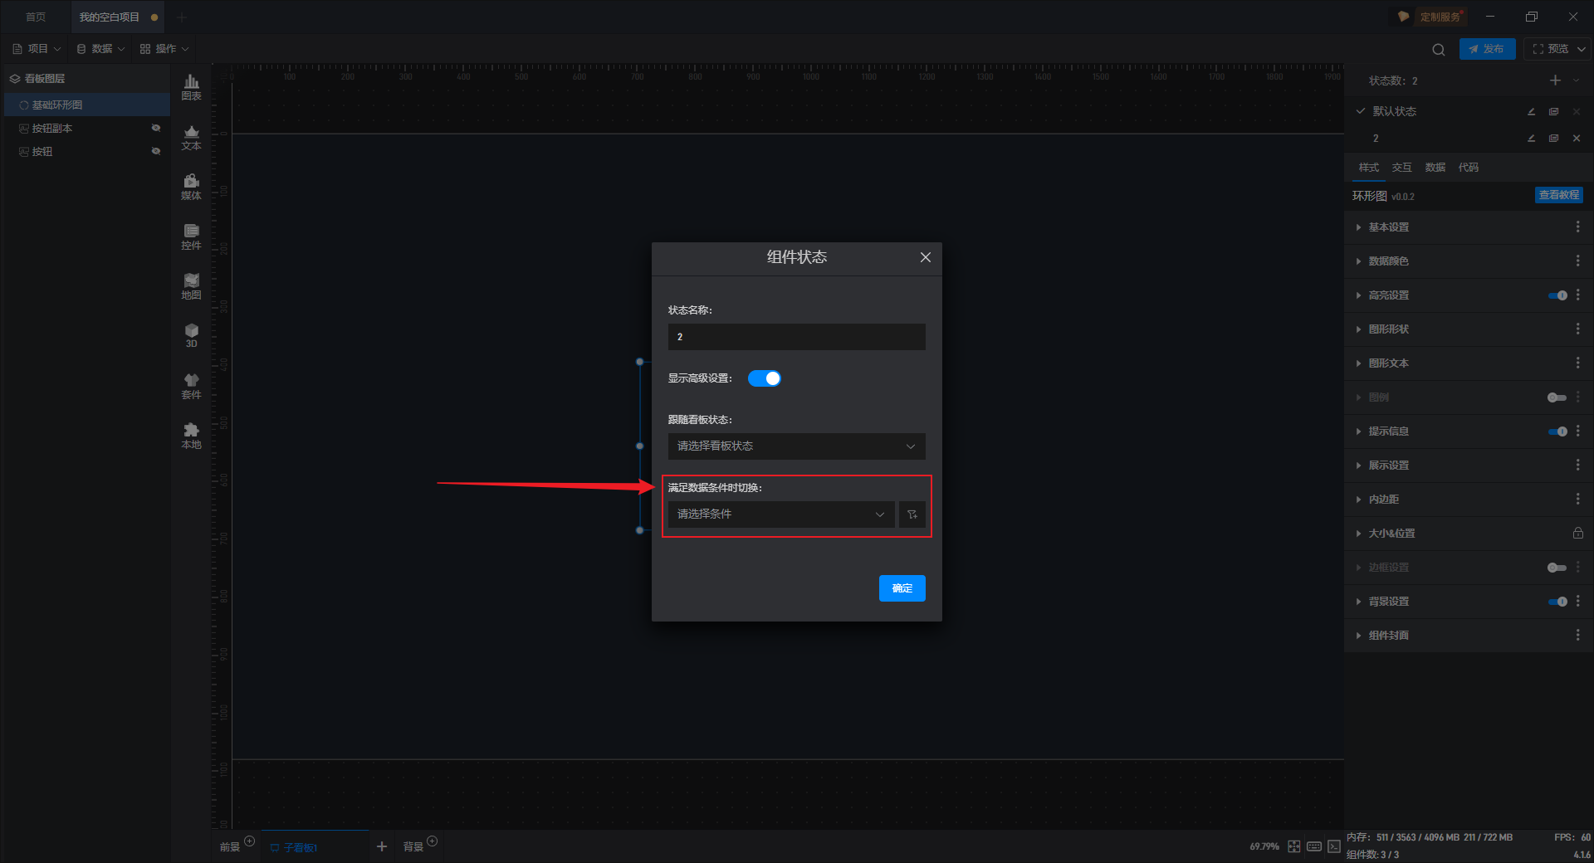This screenshot has width=1594, height=863.
Task: Toggle the 高亮设置 switch
Action: [x=1557, y=295]
